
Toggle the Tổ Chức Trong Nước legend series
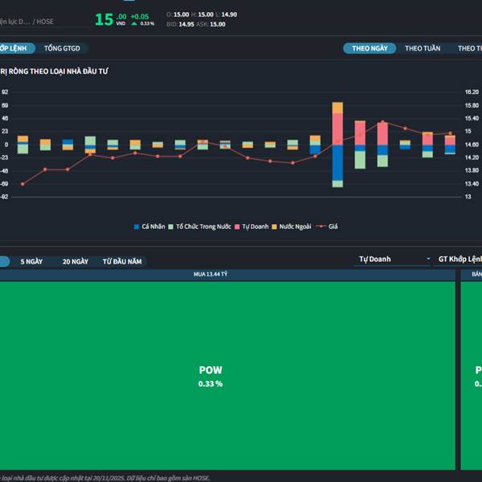[x=203, y=227]
